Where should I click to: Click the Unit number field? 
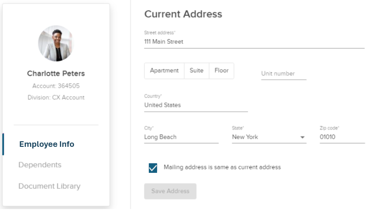pyautogui.click(x=283, y=73)
